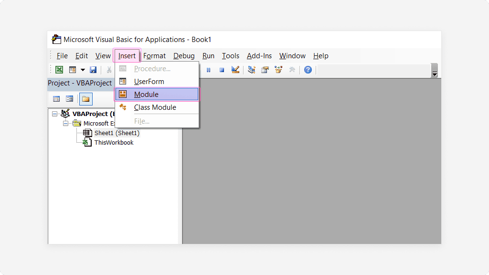Image resolution: width=489 pixels, height=275 pixels.
Task: Open the toolbar options overflow arrow
Action: pos(435,71)
